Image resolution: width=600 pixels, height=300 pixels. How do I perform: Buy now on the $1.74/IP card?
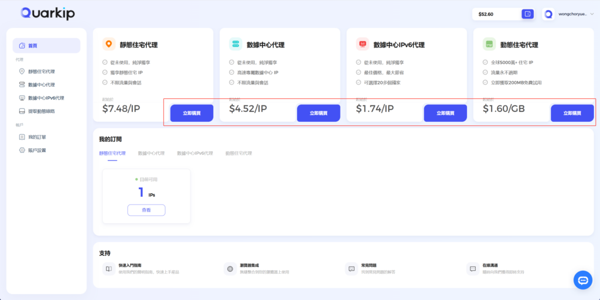pos(445,113)
